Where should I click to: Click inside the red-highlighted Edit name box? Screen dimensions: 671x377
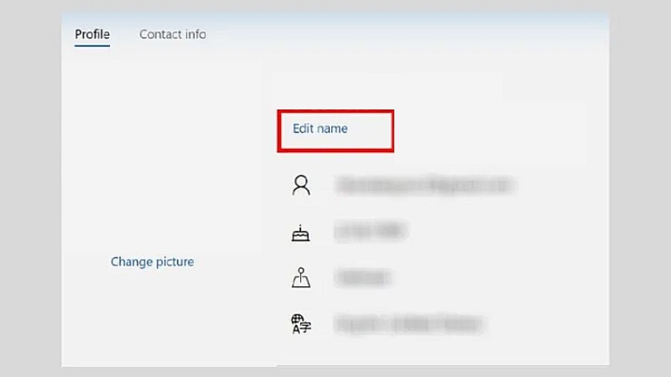(x=335, y=130)
